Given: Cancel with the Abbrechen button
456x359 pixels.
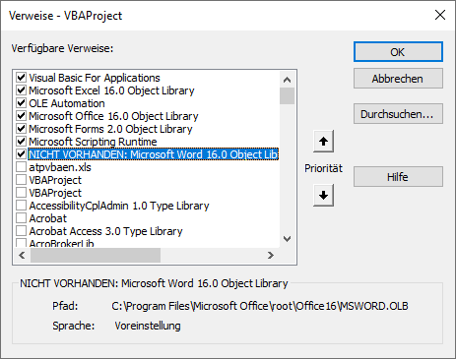Looking at the screenshot, I should click(398, 79).
